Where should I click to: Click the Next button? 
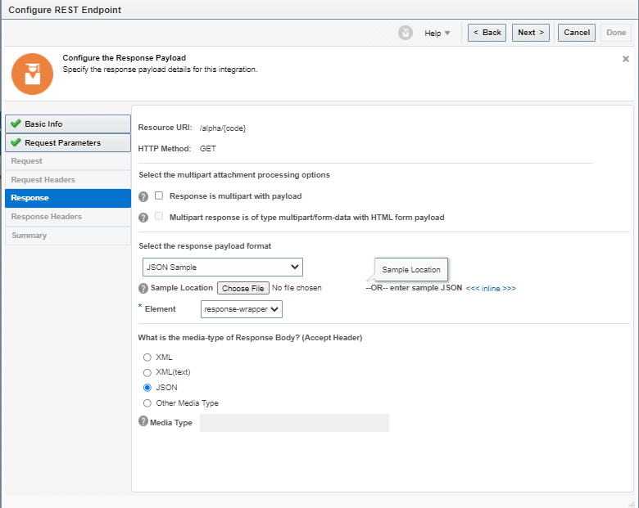point(530,33)
